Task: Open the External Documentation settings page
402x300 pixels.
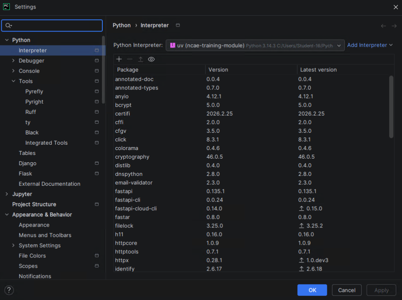Action: tap(49, 184)
